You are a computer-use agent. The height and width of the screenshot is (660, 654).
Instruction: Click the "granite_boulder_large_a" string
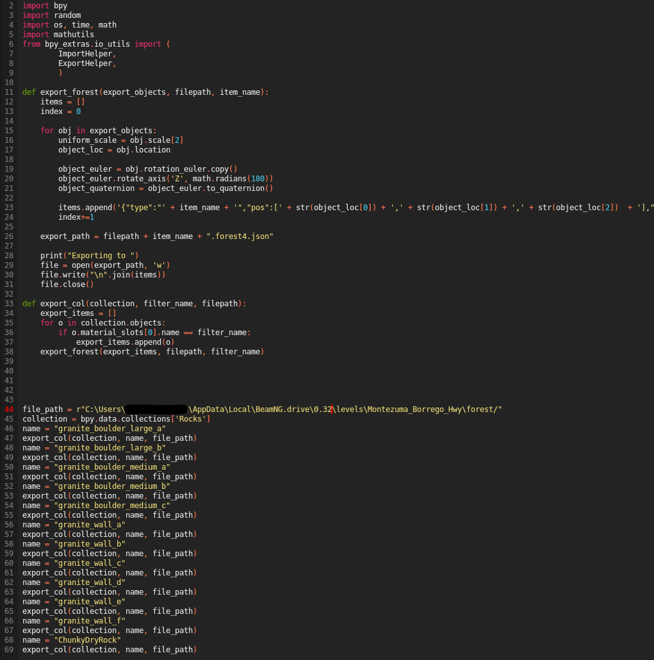pos(110,428)
